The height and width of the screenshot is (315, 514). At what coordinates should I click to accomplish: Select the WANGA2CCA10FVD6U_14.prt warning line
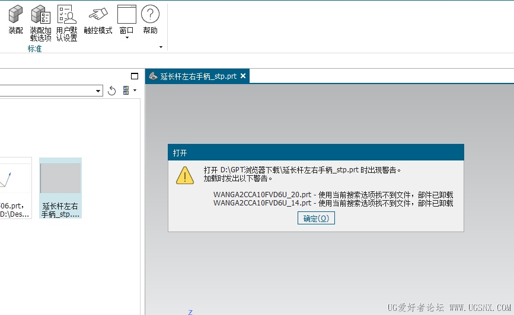point(333,203)
